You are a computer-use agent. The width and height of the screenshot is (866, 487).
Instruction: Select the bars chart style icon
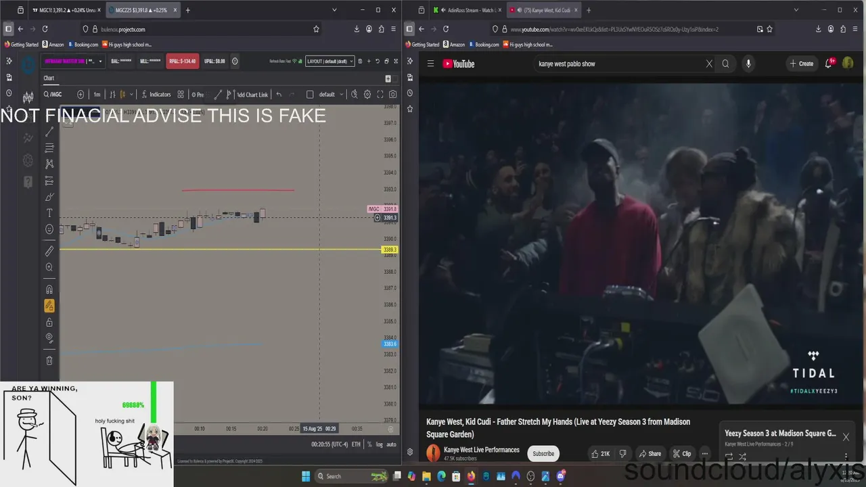[x=113, y=95]
